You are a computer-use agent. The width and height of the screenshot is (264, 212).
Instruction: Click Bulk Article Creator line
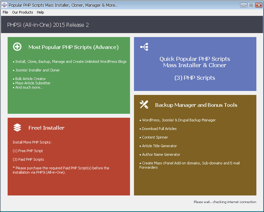[x=29, y=79]
